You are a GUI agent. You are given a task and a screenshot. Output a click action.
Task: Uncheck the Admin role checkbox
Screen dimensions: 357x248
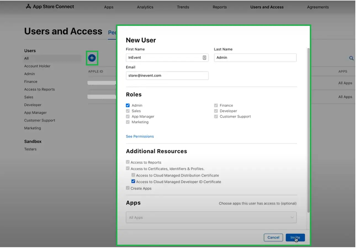point(128,105)
